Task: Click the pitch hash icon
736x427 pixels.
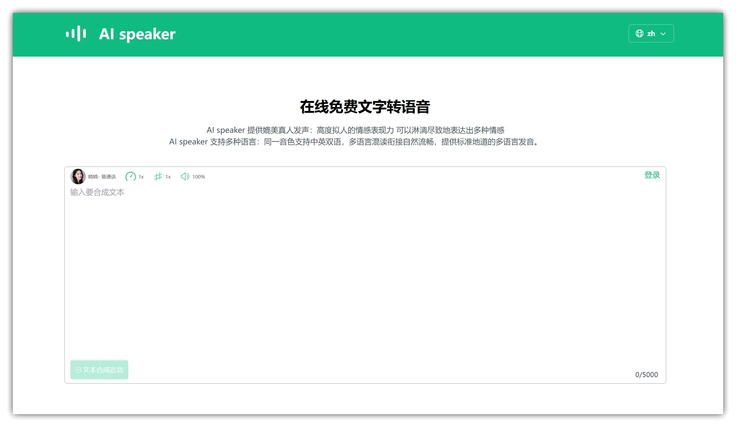Action: point(158,177)
